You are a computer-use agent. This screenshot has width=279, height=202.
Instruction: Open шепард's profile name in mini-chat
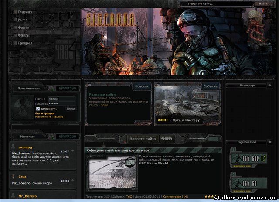(25, 147)
